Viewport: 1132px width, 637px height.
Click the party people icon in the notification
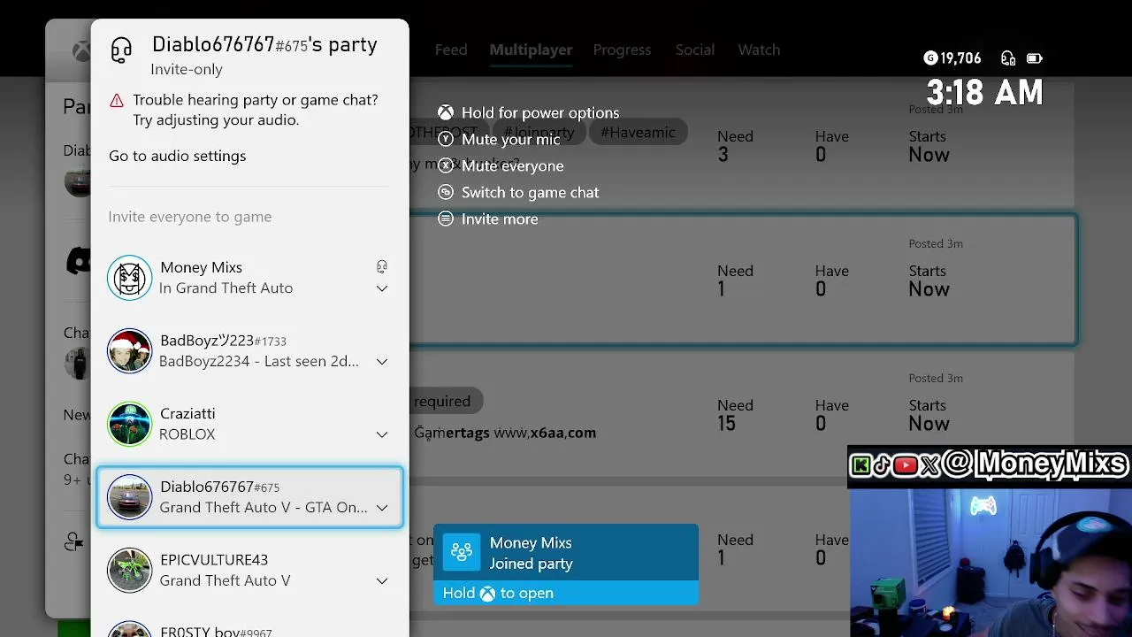click(x=461, y=553)
